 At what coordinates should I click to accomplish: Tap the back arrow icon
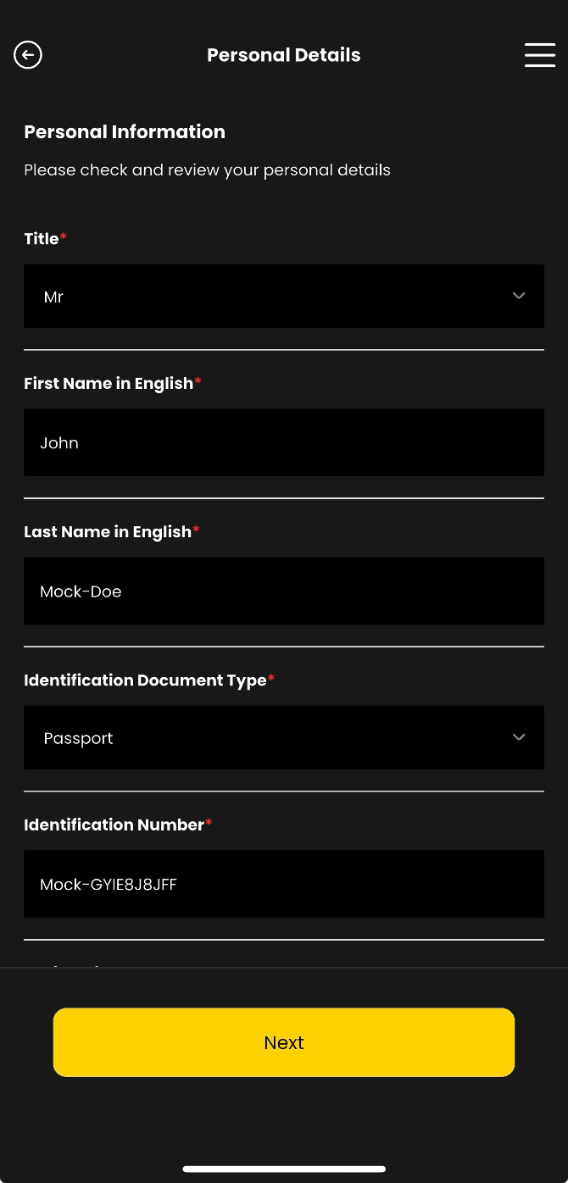click(28, 55)
